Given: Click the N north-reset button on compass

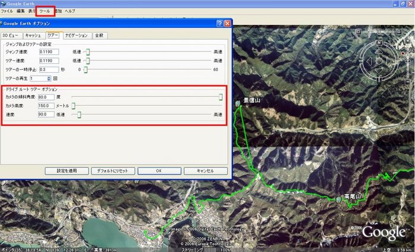Looking at the screenshot, I should coord(379,43).
